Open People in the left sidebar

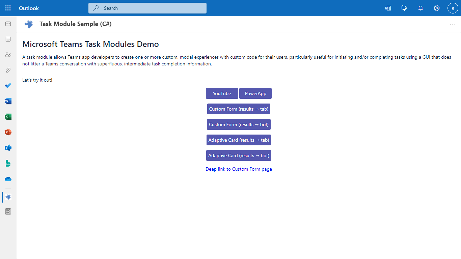coord(8,55)
